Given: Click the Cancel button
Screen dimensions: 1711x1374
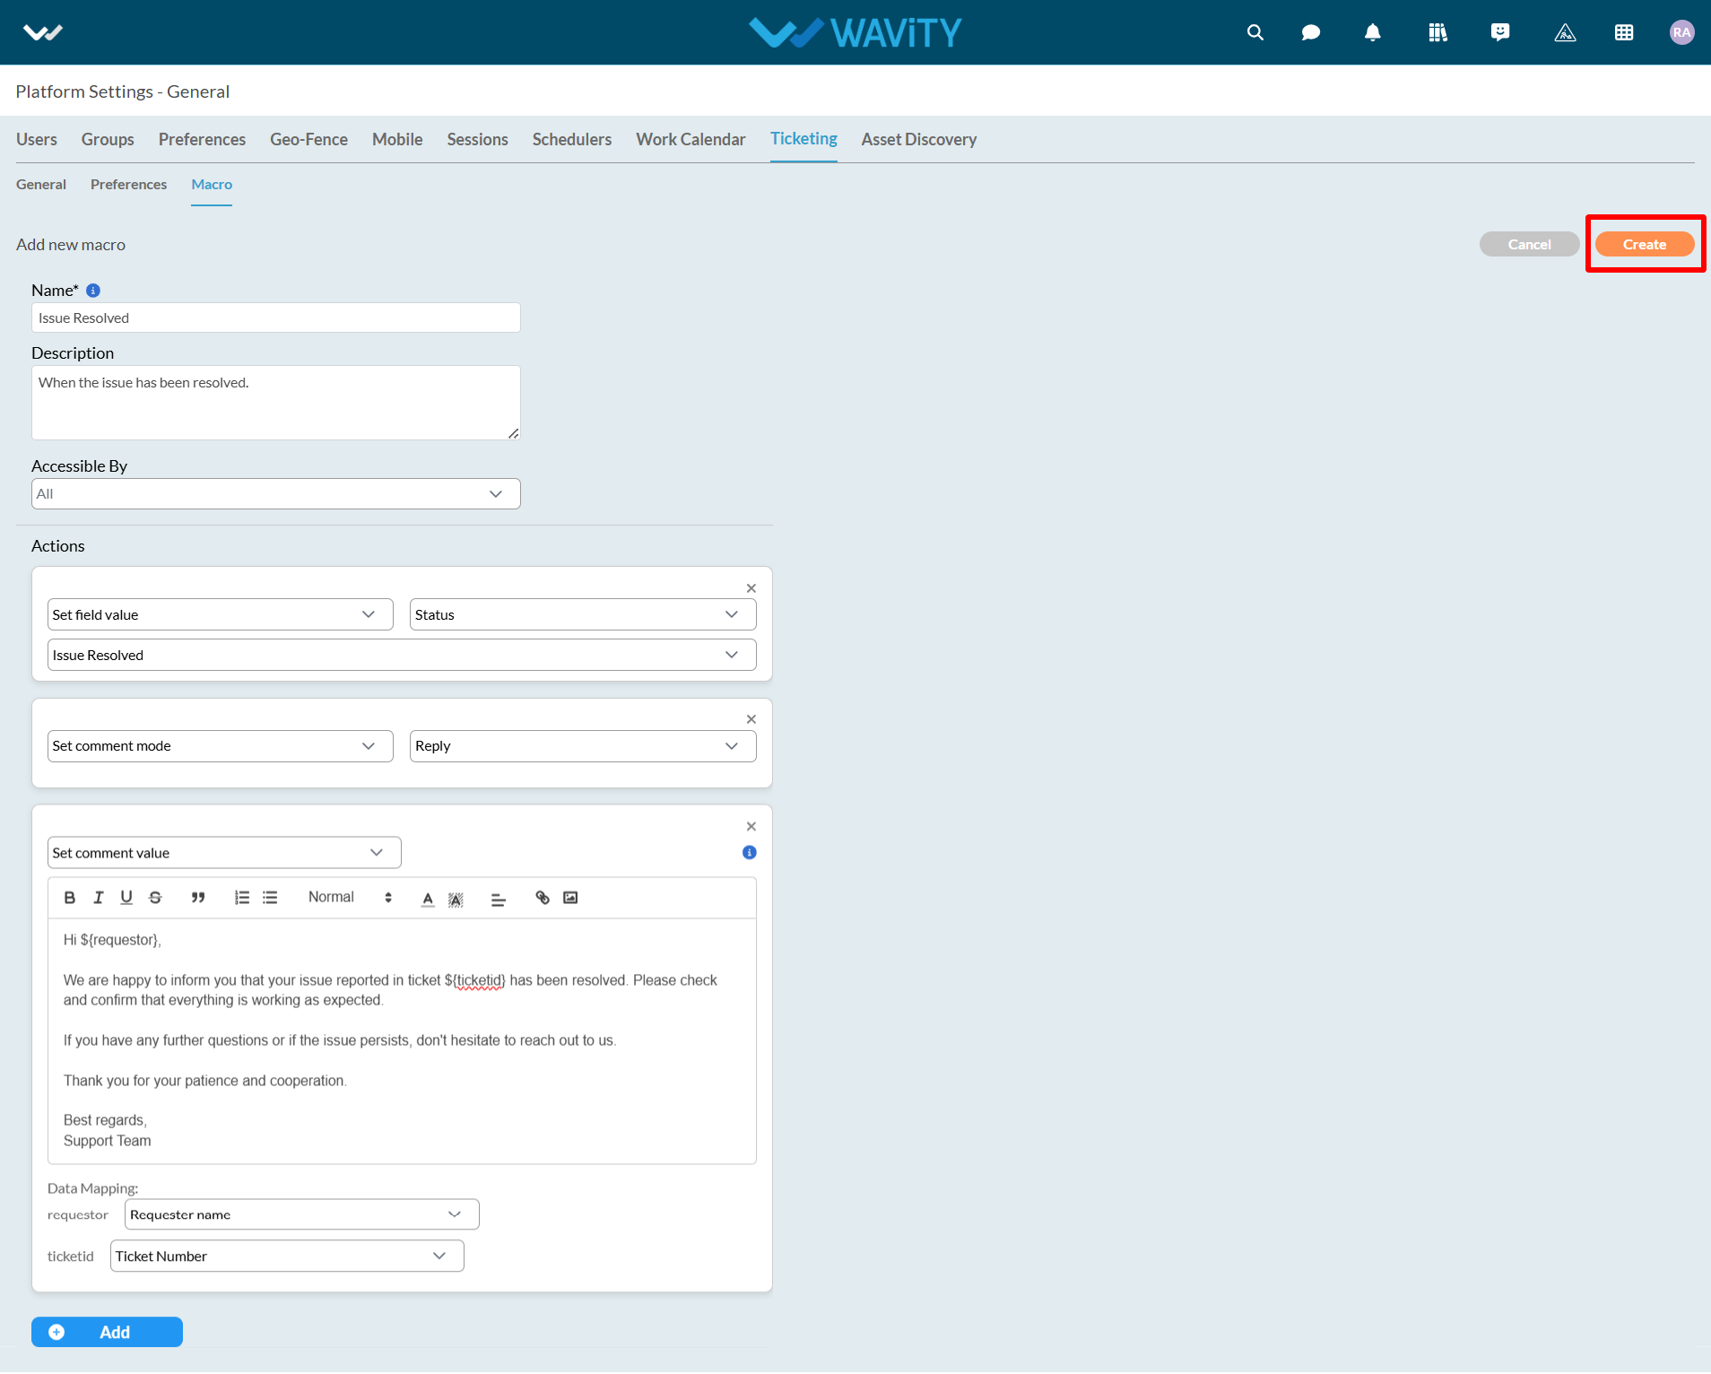Looking at the screenshot, I should pos(1529,244).
